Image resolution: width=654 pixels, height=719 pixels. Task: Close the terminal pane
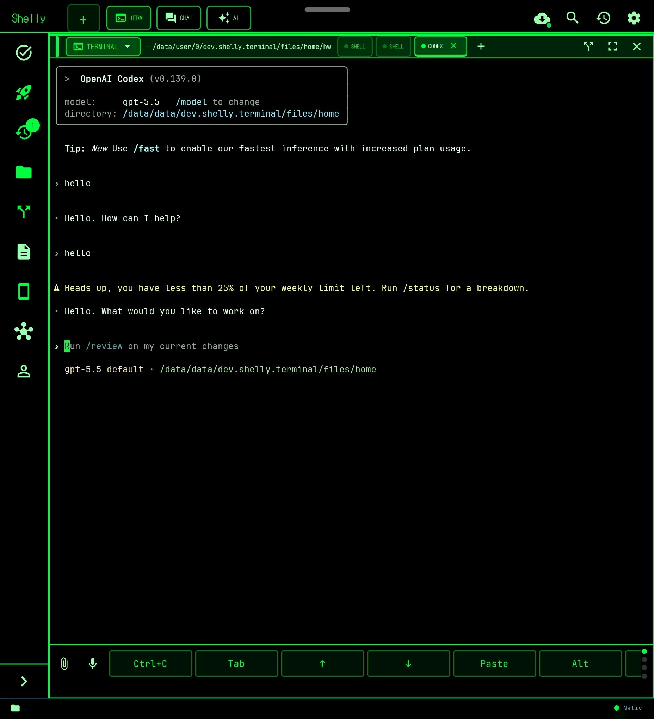636,47
